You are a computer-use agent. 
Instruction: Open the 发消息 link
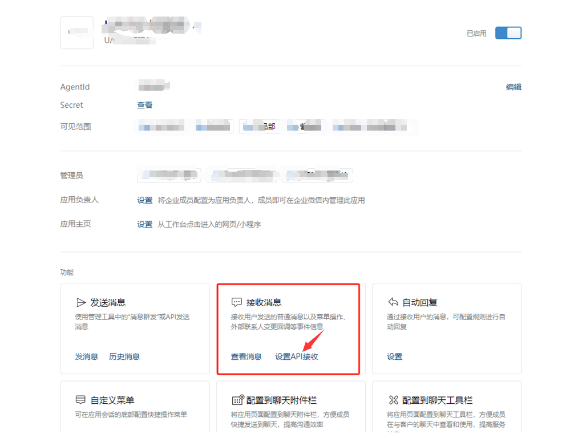click(86, 356)
